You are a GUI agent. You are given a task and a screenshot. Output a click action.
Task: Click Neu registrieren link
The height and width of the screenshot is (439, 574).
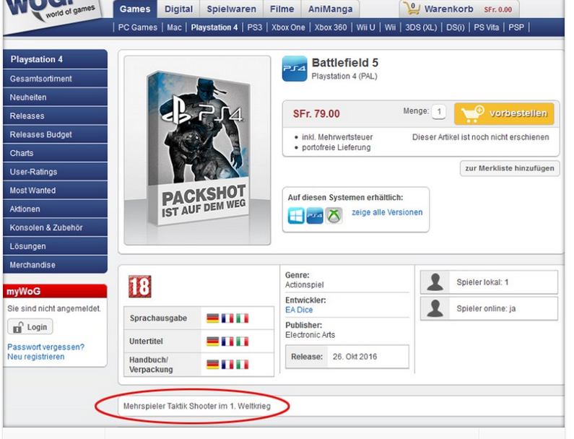coord(36,357)
